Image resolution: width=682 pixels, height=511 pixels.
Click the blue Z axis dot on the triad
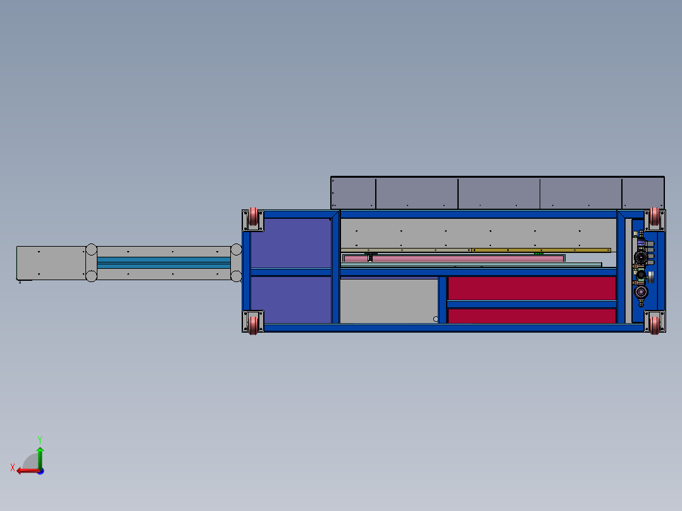(41, 471)
